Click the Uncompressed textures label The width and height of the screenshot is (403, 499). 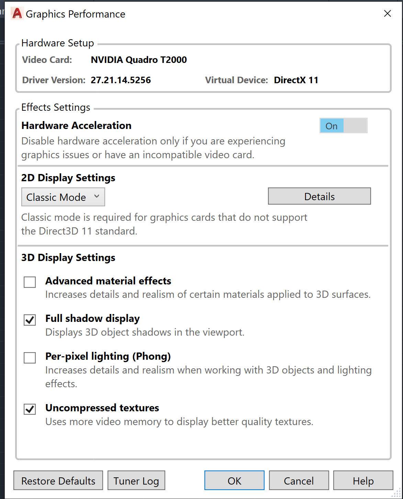(102, 408)
